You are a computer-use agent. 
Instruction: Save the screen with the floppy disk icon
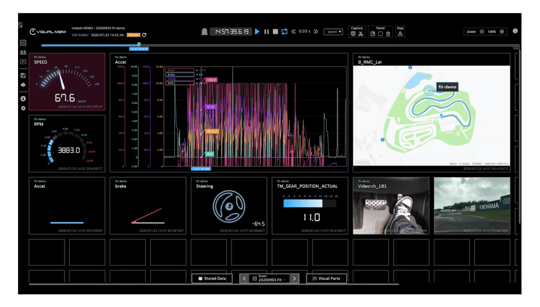23,75
